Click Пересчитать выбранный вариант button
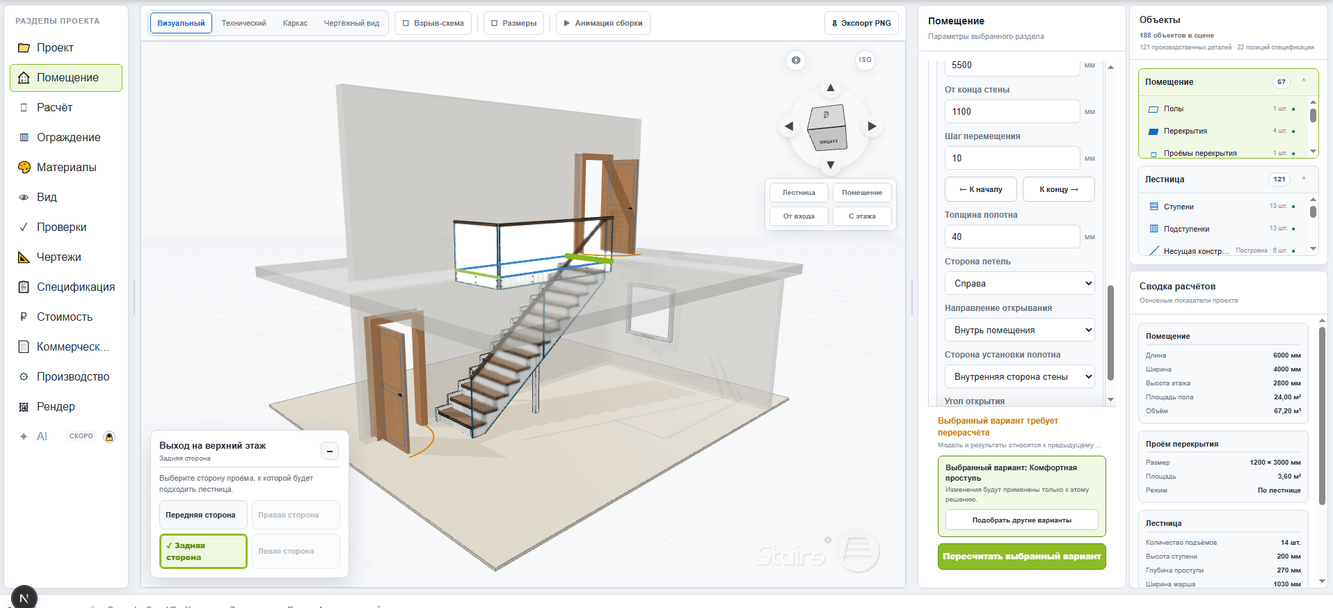The width and height of the screenshot is (1333, 608). (x=1021, y=557)
